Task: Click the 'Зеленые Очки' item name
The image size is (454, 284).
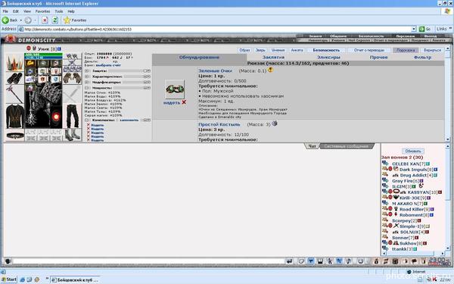Action: pyautogui.click(x=215, y=70)
